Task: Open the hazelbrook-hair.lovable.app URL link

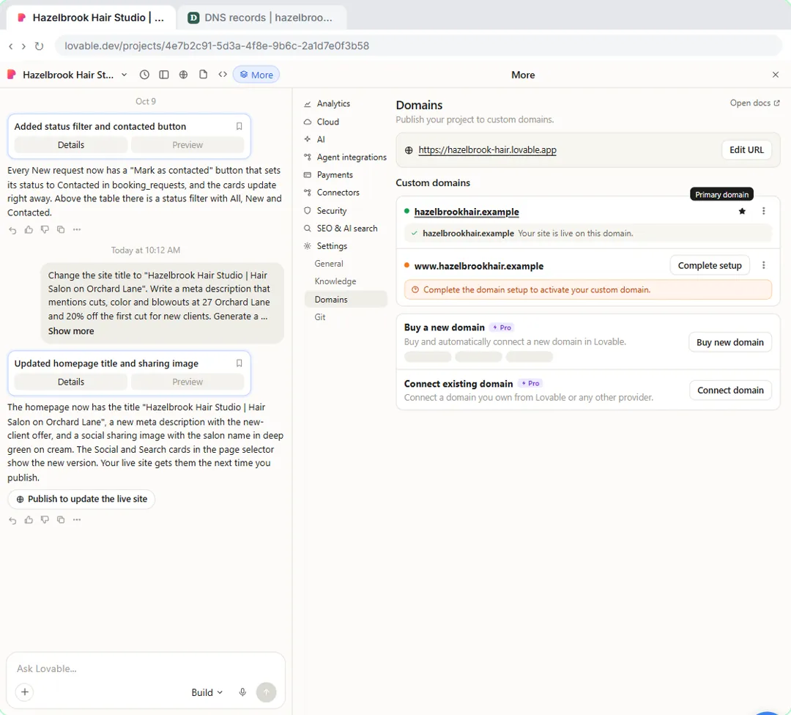Action: click(487, 150)
